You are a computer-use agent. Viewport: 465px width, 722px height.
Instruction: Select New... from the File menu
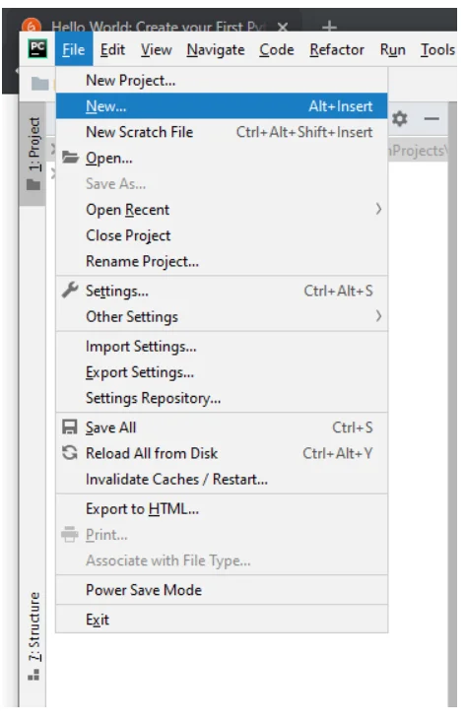[x=222, y=106]
